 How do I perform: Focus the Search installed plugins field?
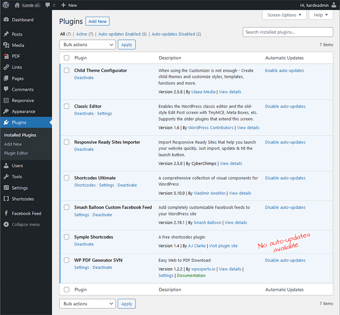[288, 32]
